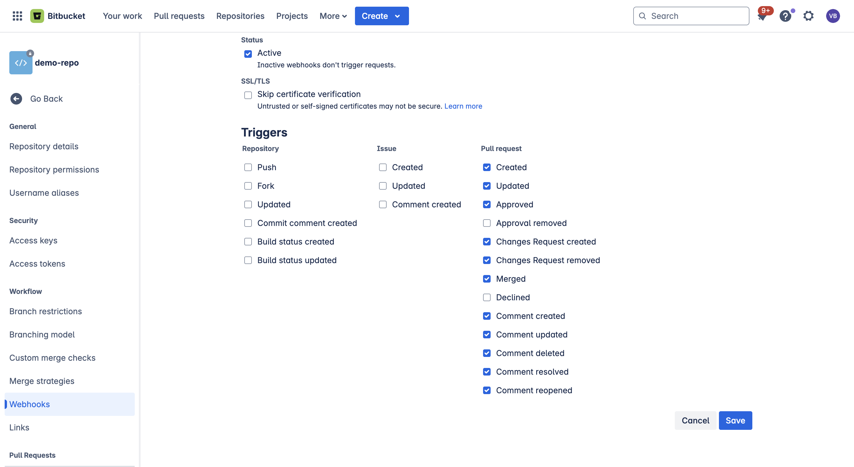Click the Bitbucket logo icon
Viewport: 854px width, 467px height.
click(x=37, y=16)
